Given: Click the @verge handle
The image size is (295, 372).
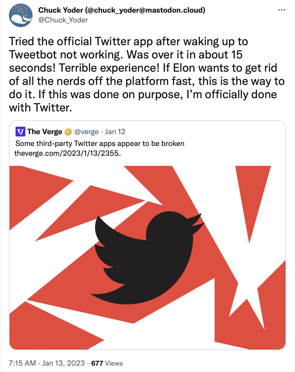Looking at the screenshot, I should (x=86, y=132).
